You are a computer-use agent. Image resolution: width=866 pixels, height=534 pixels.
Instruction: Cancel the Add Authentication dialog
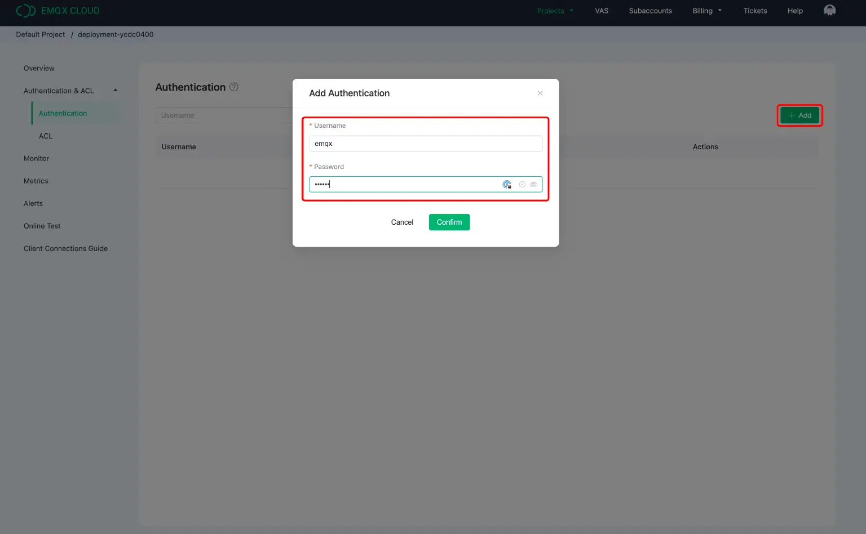[x=401, y=222]
